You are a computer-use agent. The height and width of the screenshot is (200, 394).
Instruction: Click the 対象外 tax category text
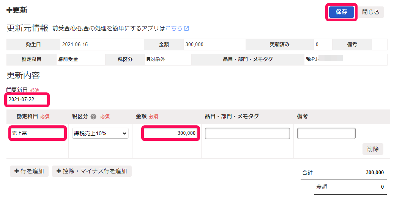pos(158,59)
